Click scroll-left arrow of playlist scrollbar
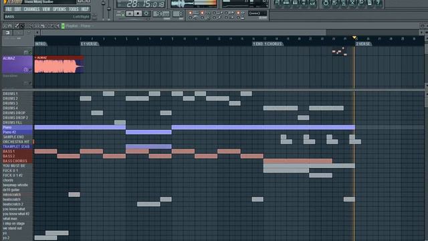 (x=37, y=33)
